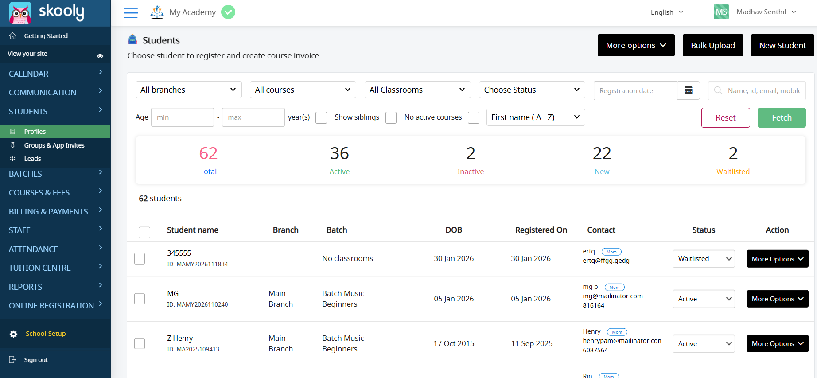
Task: Focus the name, id, email search field
Action: pyautogui.click(x=763, y=91)
